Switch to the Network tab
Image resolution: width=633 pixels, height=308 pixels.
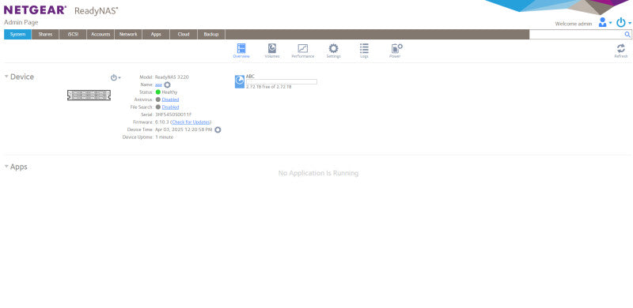click(128, 34)
